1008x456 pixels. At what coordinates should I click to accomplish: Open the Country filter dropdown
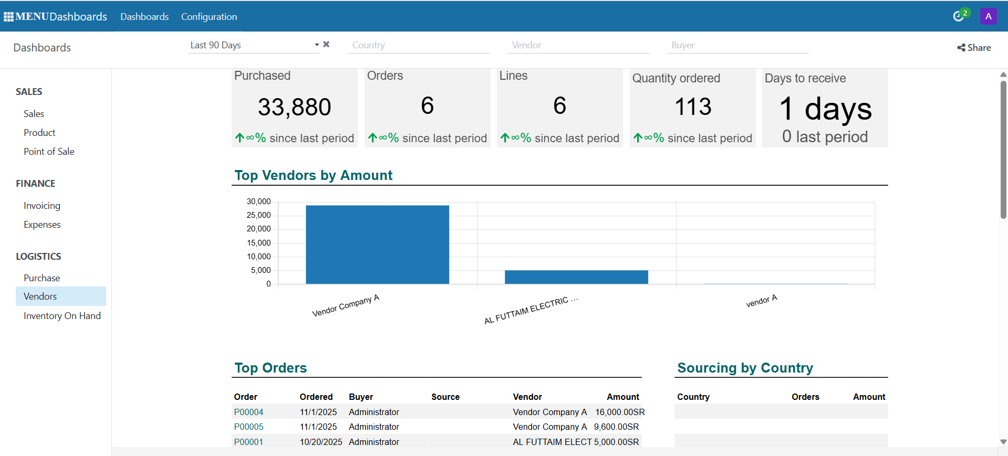point(418,45)
